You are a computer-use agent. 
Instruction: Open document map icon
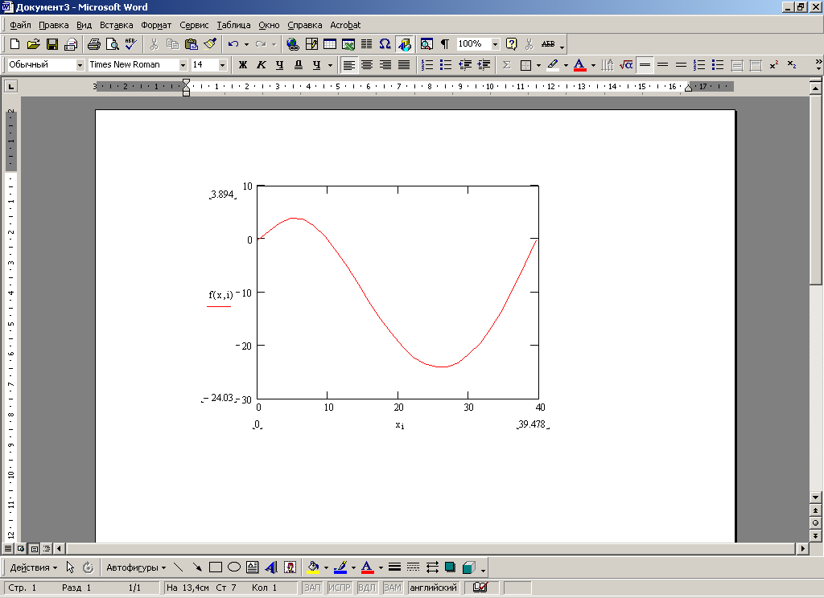(x=426, y=44)
